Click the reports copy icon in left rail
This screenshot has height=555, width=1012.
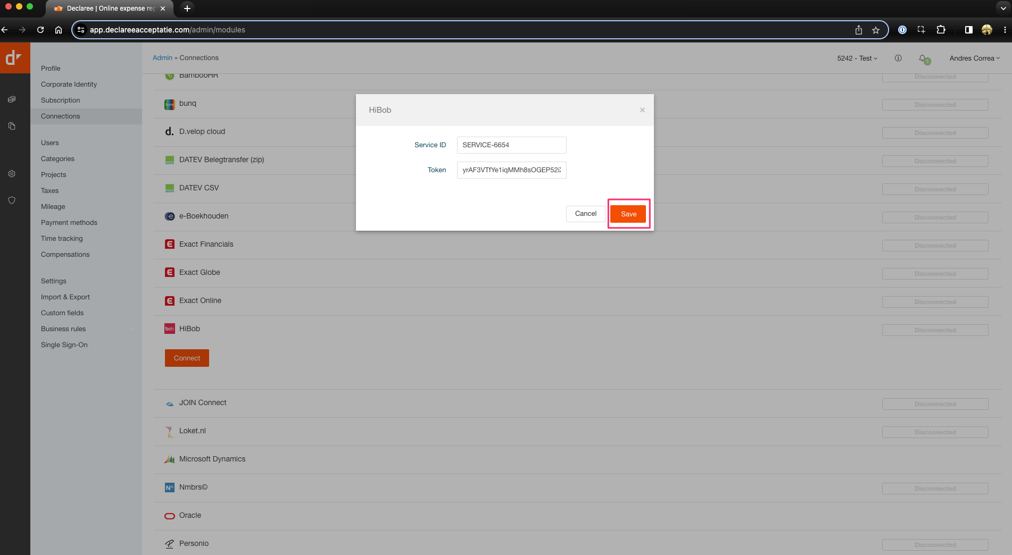(12, 126)
